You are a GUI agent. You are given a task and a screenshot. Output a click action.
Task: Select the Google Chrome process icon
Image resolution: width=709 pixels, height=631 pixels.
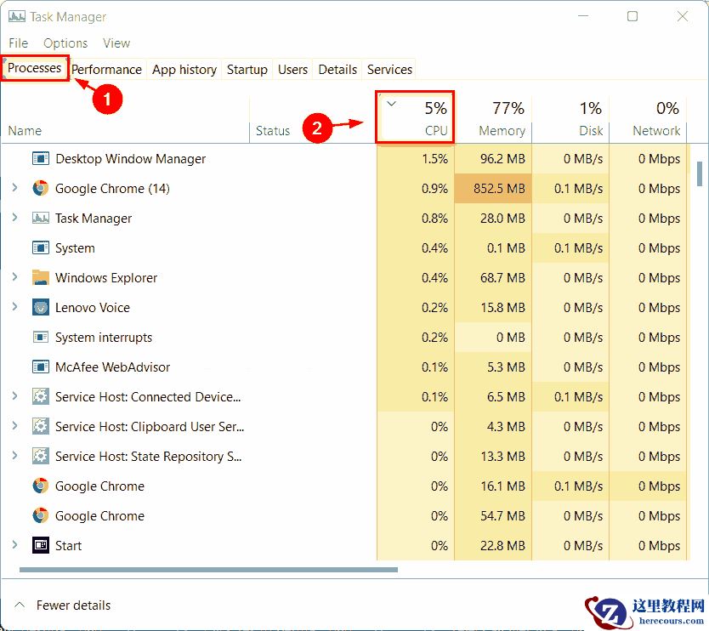coord(40,486)
